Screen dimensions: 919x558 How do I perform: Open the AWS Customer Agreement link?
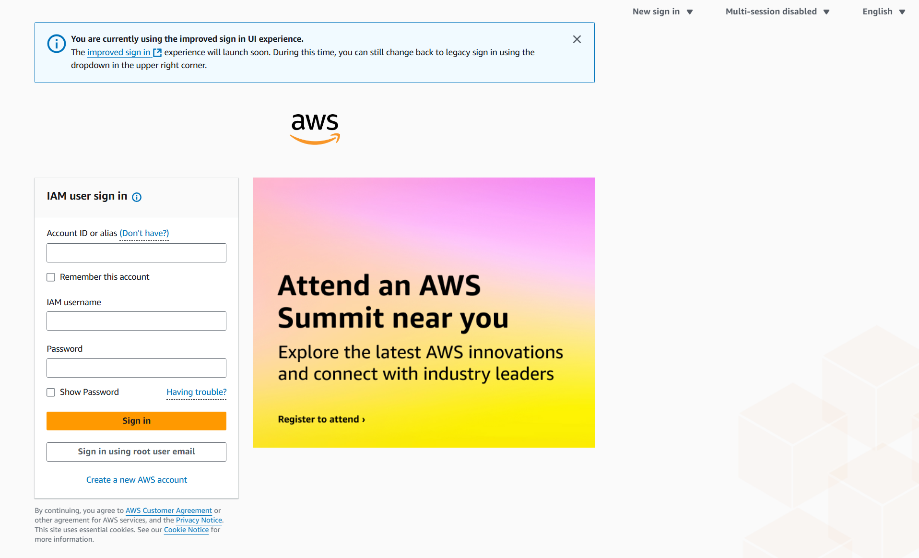[169, 511]
